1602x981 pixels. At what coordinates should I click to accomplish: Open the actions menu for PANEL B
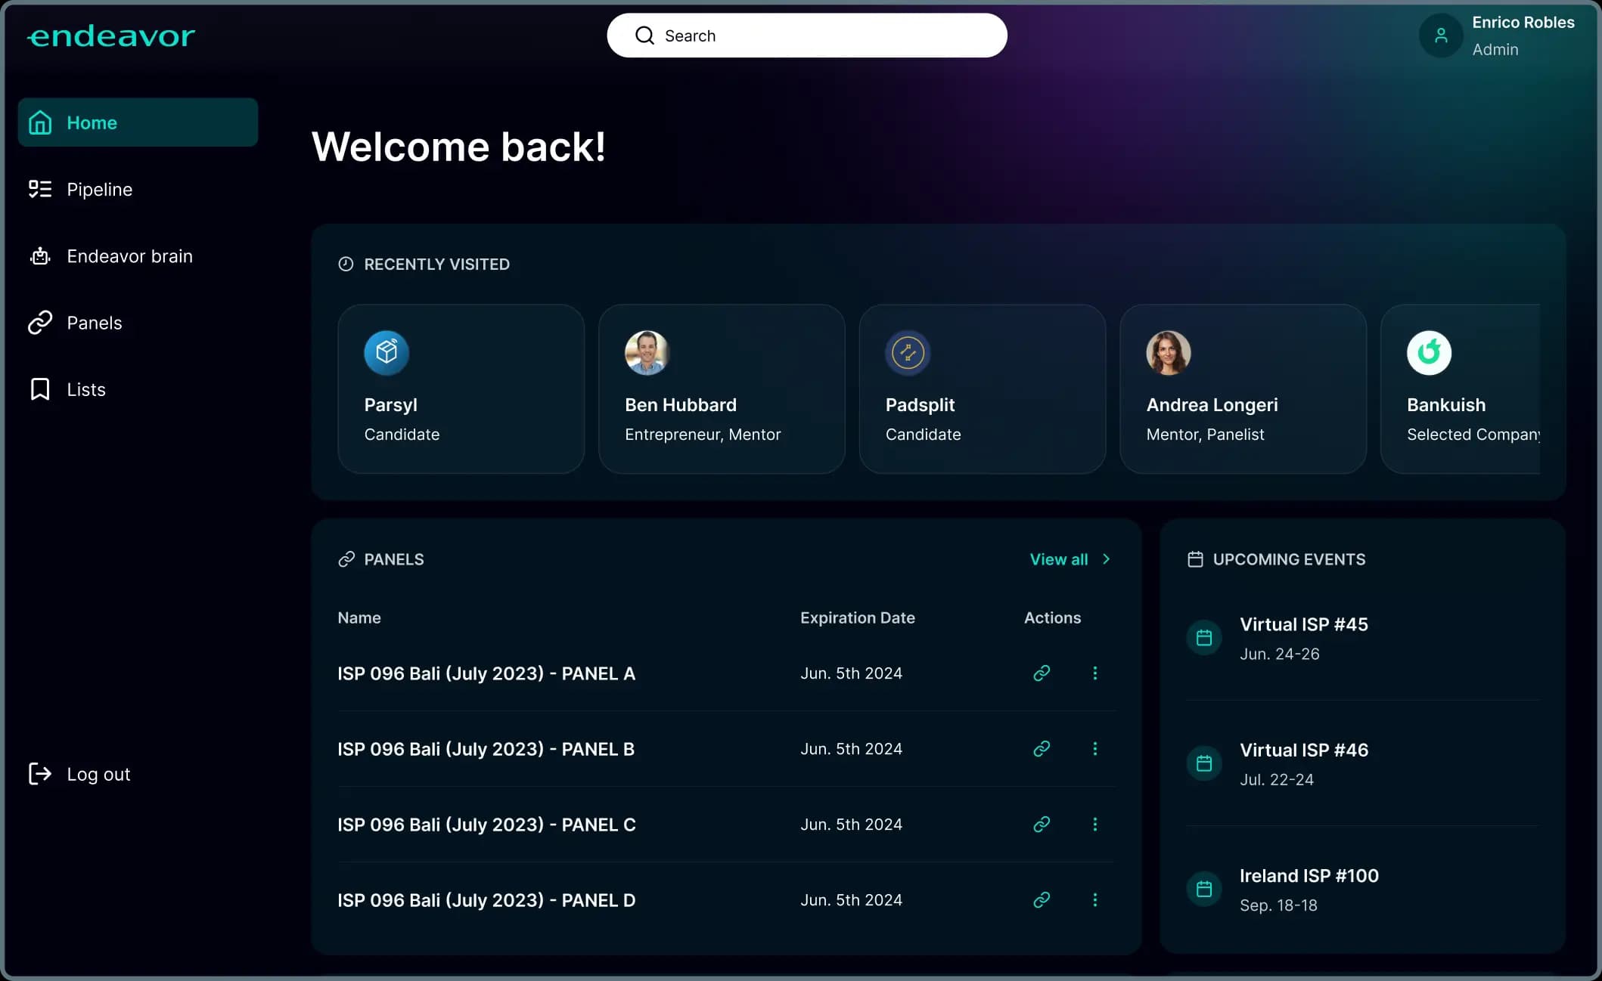coord(1094,748)
